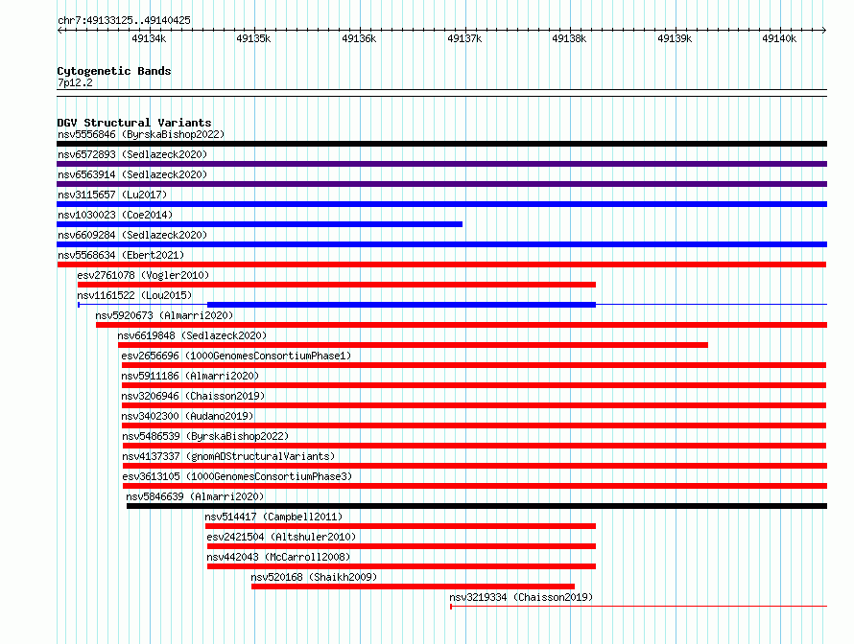Select the DGV Structural Variants track title
This screenshot has height=644, width=854.
(134, 123)
